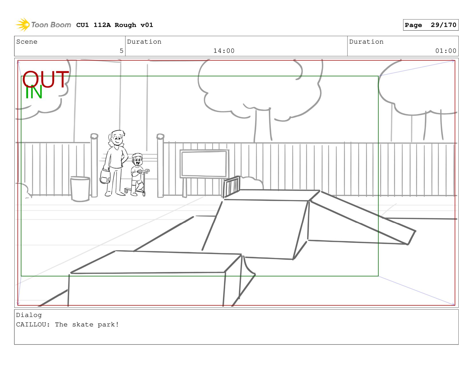The height and width of the screenshot is (366, 473).
Task: Click the dialog line 'CAILLOU: The skate park!'
Action: pyautogui.click(x=67, y=324)
